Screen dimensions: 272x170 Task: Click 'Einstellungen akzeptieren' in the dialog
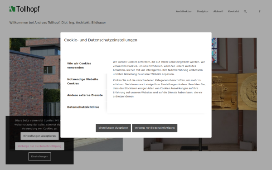[113, 128]
